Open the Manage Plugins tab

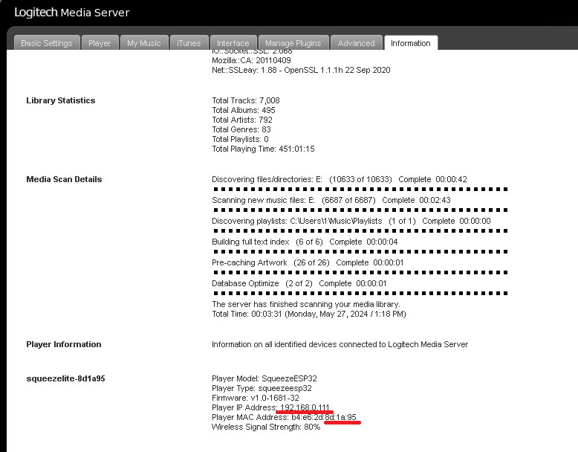point(293,43)
